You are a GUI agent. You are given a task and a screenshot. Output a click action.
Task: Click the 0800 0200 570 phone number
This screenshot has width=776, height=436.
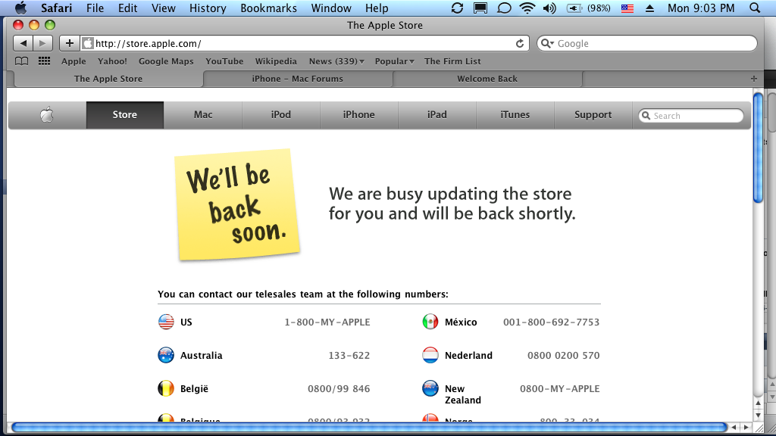563,355
